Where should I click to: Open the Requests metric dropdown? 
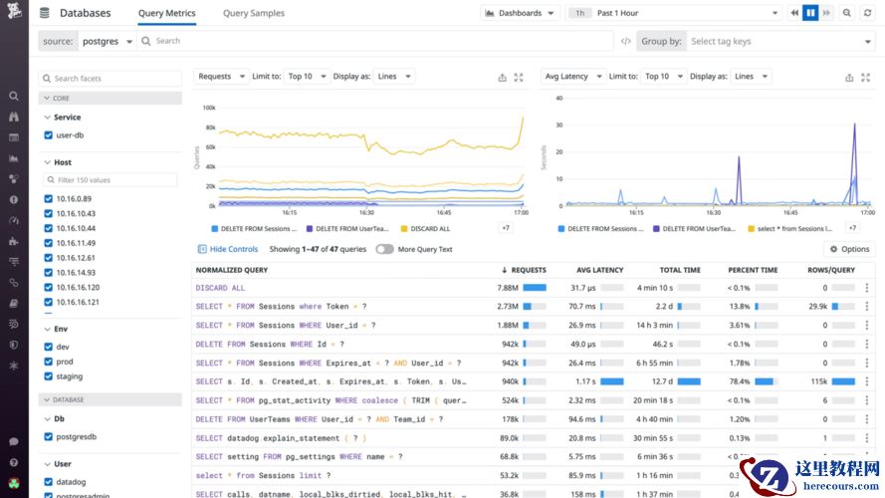point(219,77)
